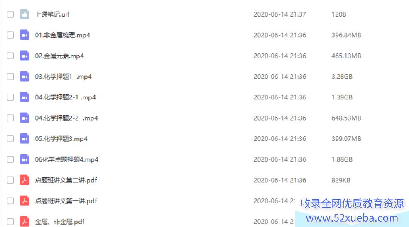Check the box for 05.化学押题3.mp4
The height and width of the screenshot is (227, 409).
pos(10,138)
